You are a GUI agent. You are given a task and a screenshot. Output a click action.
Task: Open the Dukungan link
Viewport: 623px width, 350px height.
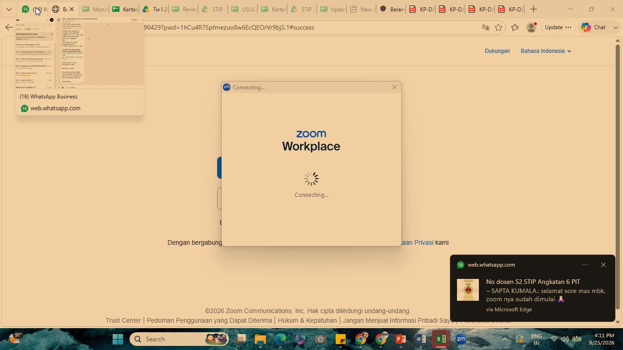[x=497, y=51]
